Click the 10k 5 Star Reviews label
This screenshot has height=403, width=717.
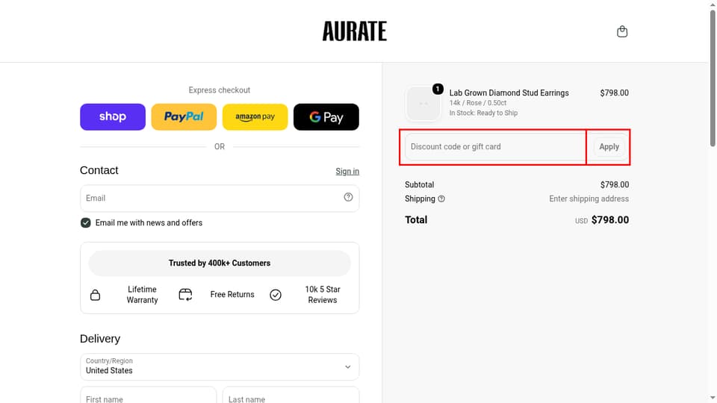[323, 295]
